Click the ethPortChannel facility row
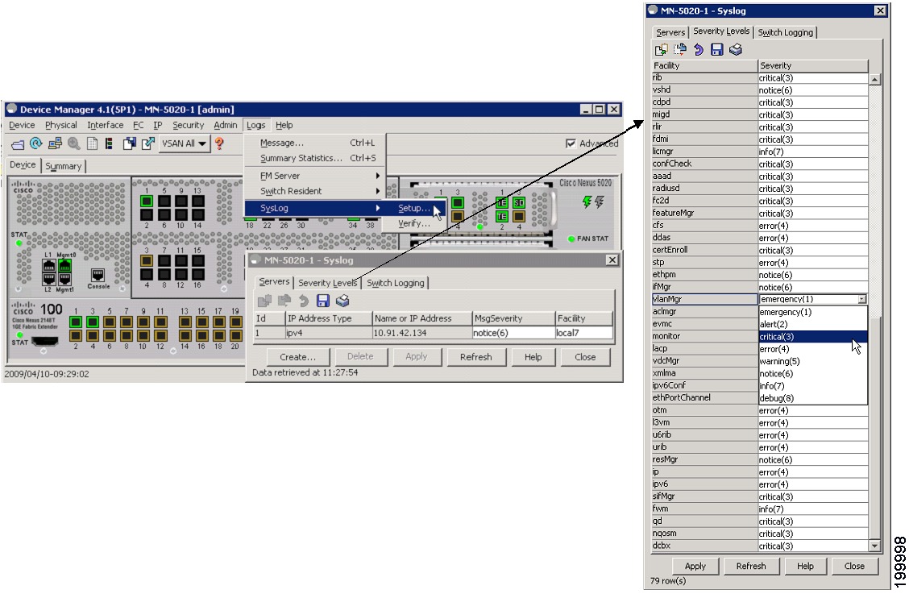Image resolution: width=909 pixels, height=594 pixels. point(705,398)
